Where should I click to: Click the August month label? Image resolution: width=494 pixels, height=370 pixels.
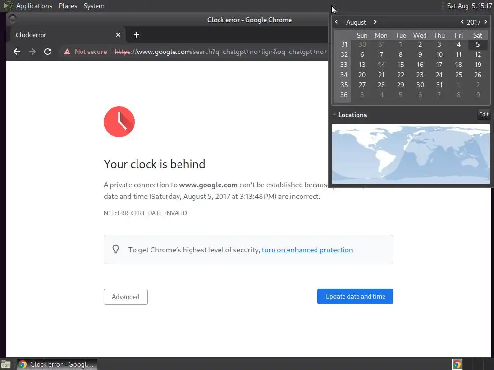click(x=356, y=22)
